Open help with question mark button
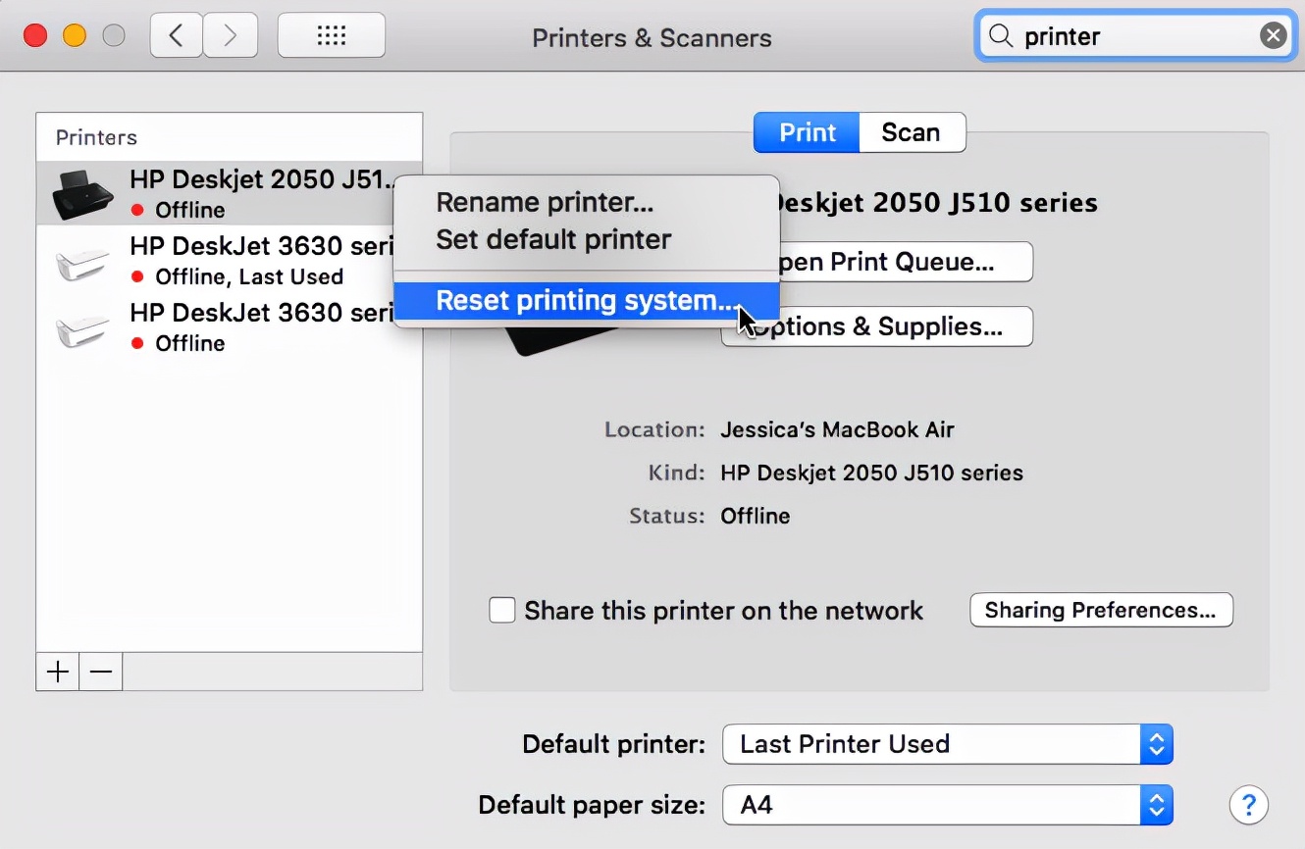 click(1248, 805)
